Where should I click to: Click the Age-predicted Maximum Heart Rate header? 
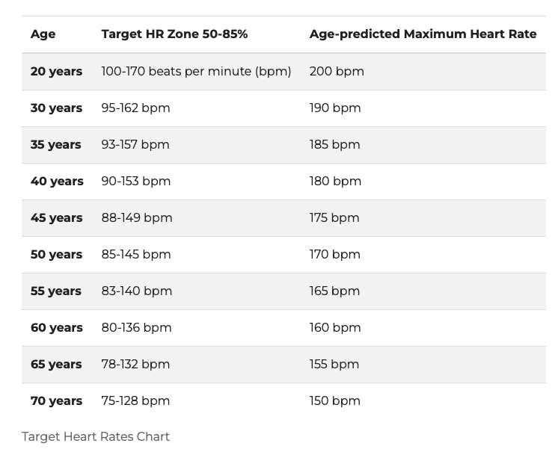click(423, 34)
